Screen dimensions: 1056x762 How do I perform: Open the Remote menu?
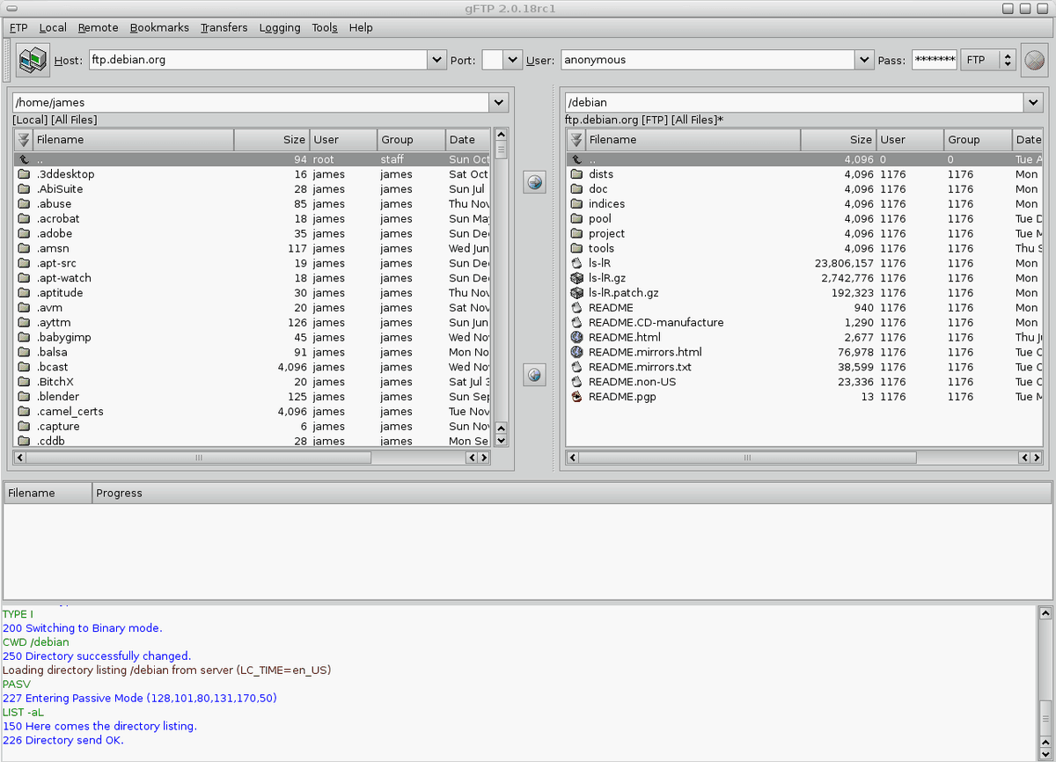(x=98, y=27)
